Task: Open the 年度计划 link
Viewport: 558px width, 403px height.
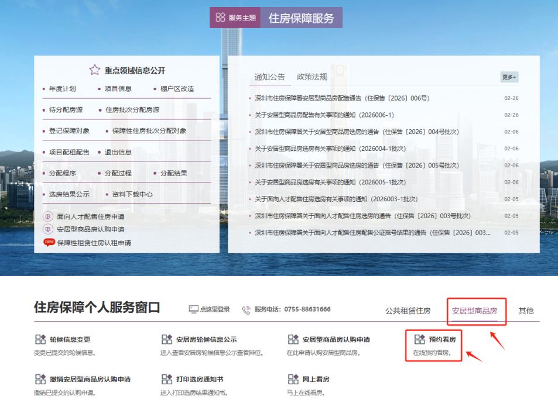Action: tap(62, 89)
